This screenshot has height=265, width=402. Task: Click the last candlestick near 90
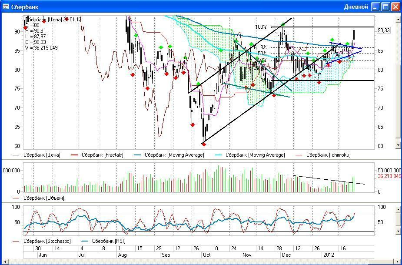(x=354, y=34)
